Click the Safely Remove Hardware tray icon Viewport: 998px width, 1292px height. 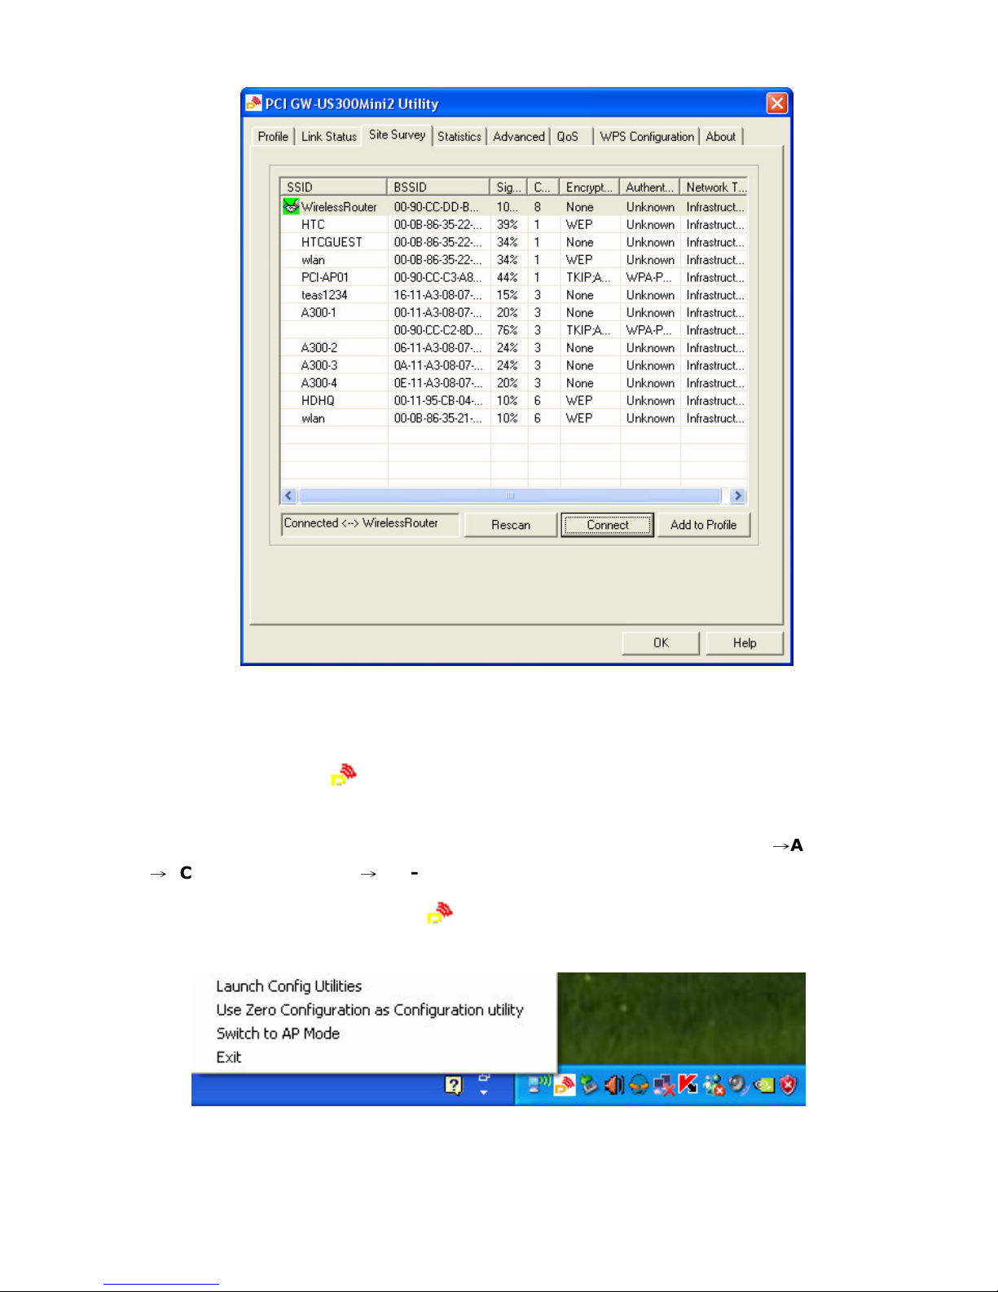coord(589,1085)
